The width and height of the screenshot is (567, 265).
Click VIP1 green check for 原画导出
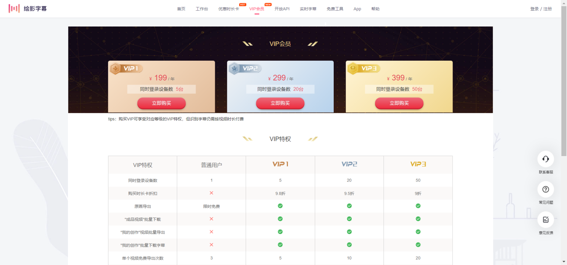point(280,206)
